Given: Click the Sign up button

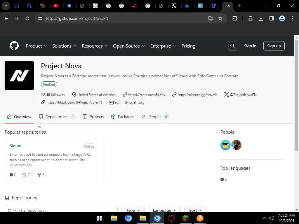Looking at the screenshot, I should [x=274, y=46].
